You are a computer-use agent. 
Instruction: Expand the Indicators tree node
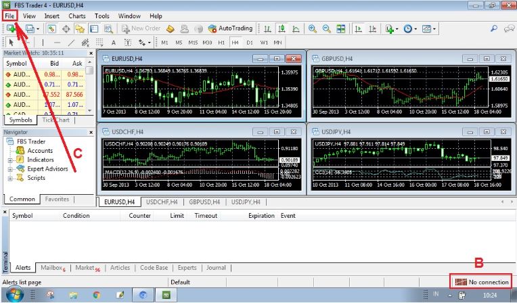[10, 160]
